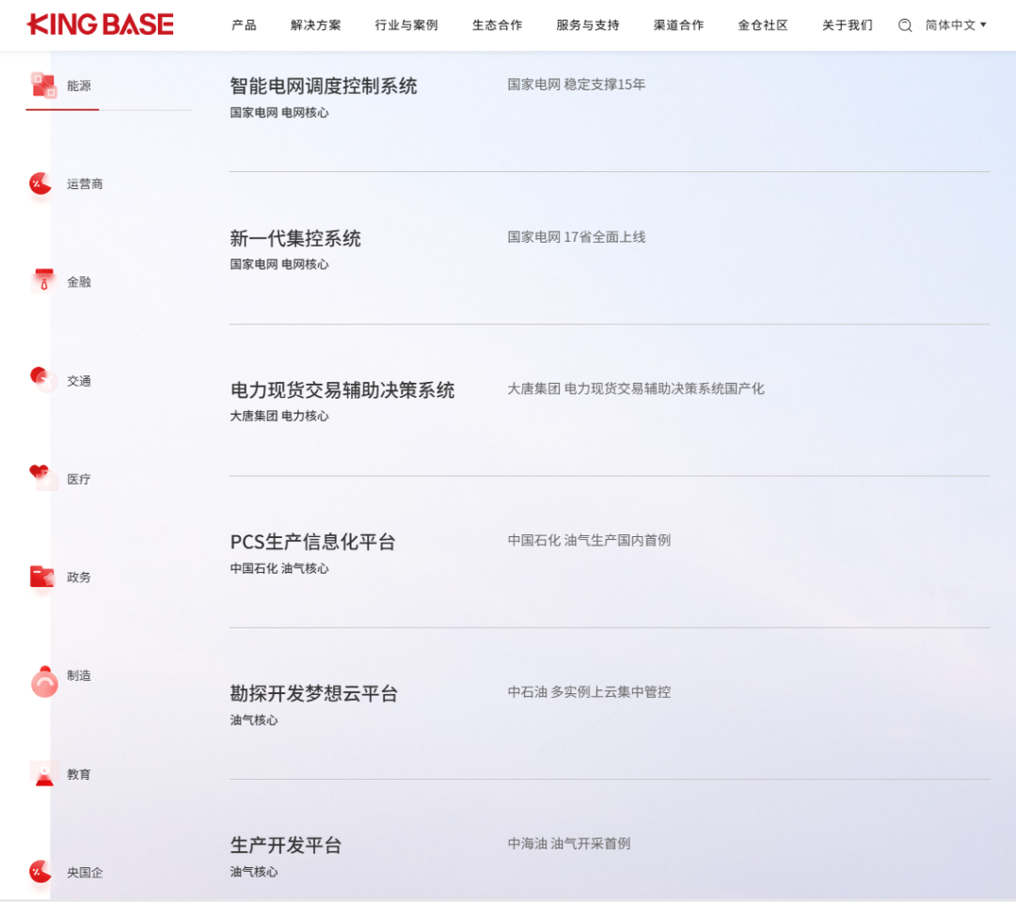Open the 产品 menu
The image size is (1016, 902).
(244, 25)
